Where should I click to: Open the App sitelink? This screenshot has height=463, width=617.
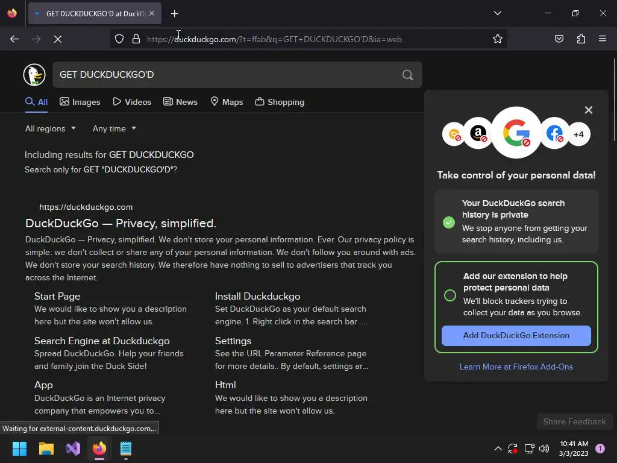pos(43,385)
